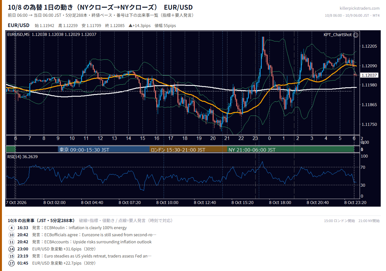The height and width of the screenshot is (271, 386).
Task: Click the 1.12090 price axis label
Action: [369, 66]
